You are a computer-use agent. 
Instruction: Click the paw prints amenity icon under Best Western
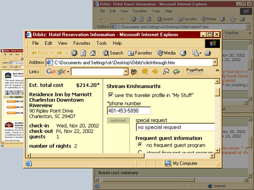coord(12,93)
